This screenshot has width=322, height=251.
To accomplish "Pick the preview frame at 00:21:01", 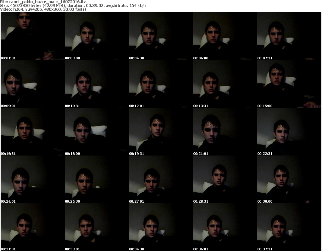I will [225, 132].
